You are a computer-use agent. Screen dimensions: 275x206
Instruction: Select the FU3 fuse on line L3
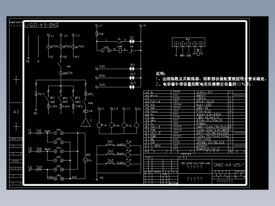(x=39, y=170)
